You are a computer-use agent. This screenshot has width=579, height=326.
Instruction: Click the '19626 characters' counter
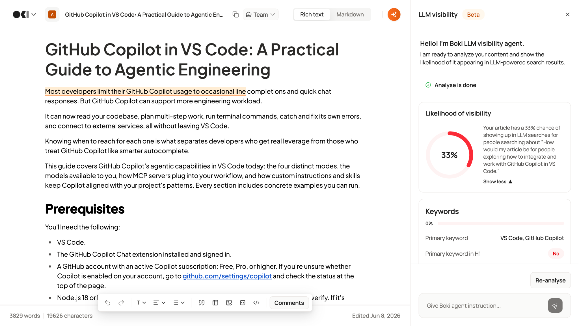[70, 316]
